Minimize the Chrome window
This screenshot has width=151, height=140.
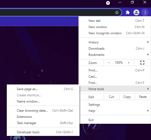click(x=120, y=2)
